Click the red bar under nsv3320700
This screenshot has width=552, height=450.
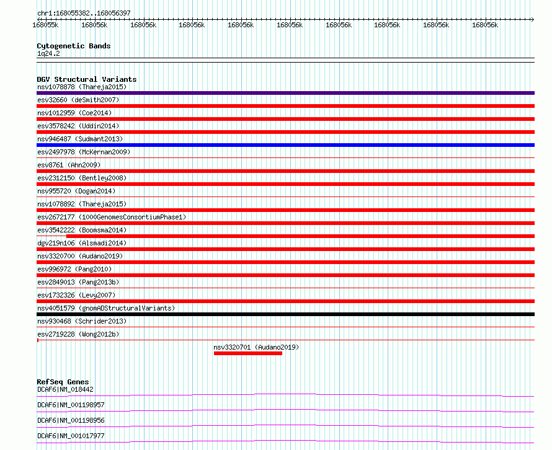[x=285, y=262]
